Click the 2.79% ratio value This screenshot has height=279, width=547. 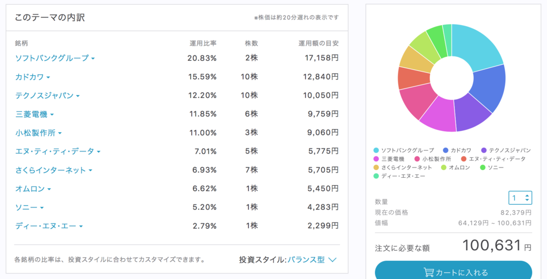pyautogui.click(x=205, y=226)
